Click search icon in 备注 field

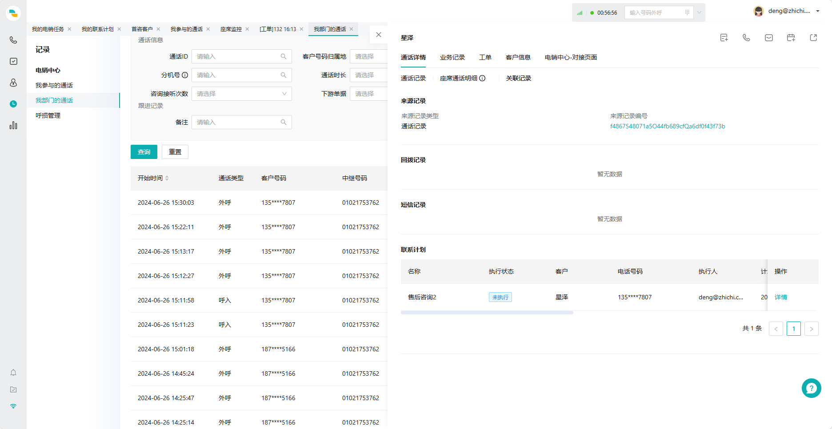point(284,122)
